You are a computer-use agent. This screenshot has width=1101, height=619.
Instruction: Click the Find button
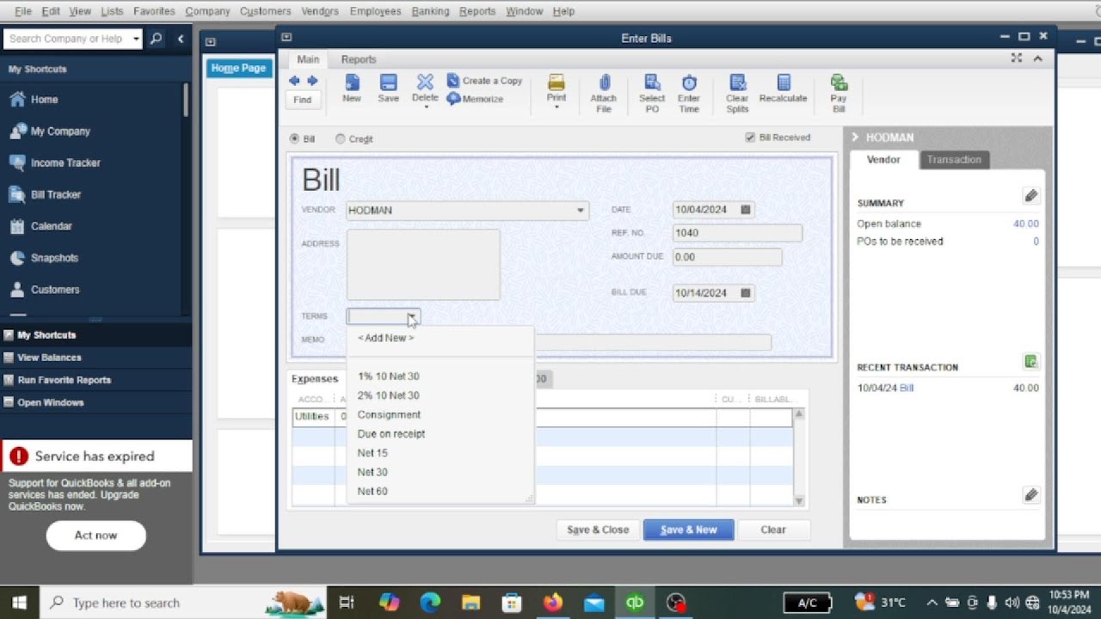(x=302, y=100)
